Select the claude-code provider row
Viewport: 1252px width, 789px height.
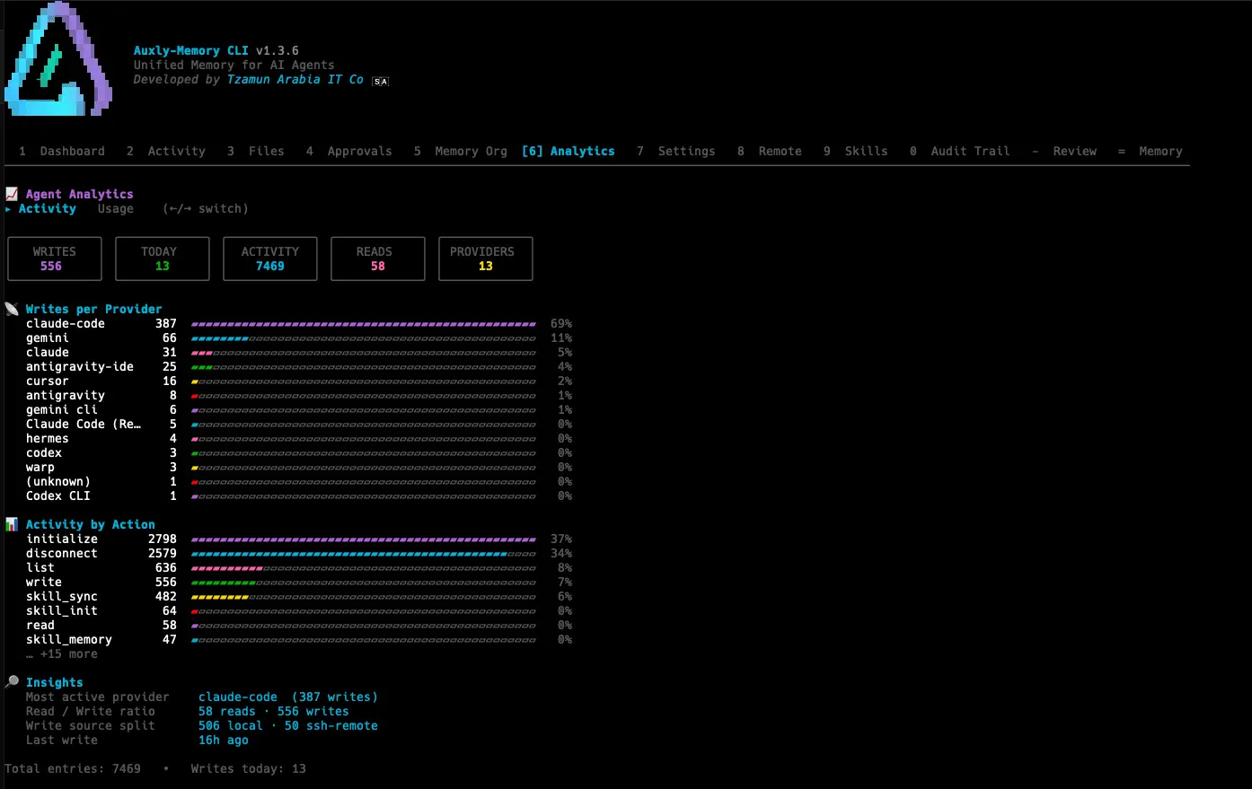[299, 323]
